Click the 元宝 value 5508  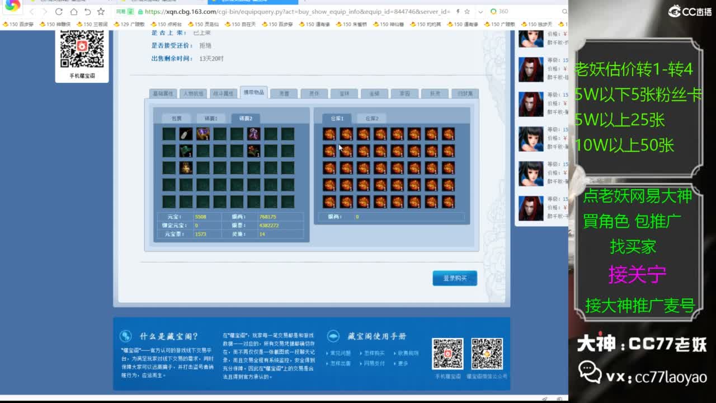coord(200,217)
